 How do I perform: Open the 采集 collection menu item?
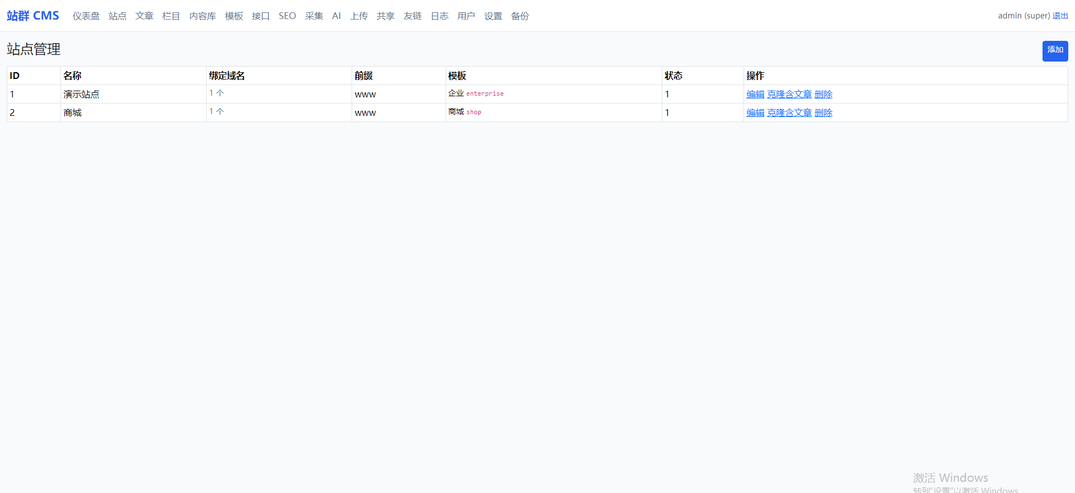click(x=314, y=16)
